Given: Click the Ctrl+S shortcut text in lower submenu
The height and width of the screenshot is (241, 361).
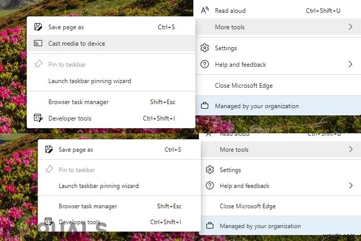Looking at the screenshot, I should point(173,150).
